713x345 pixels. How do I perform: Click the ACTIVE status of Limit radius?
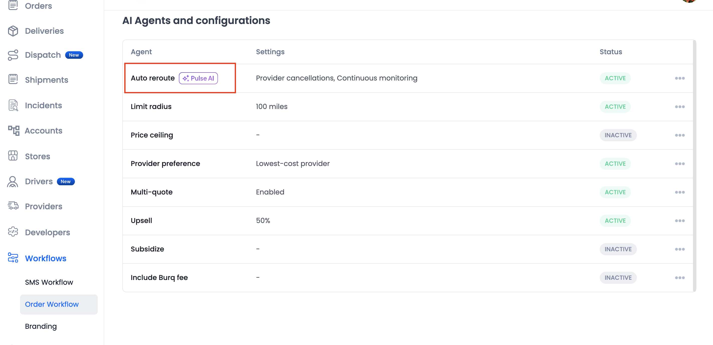(615, 106)
